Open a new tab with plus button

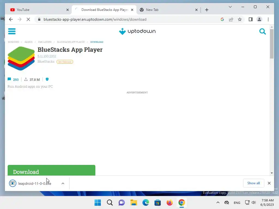tap(207, 10)
